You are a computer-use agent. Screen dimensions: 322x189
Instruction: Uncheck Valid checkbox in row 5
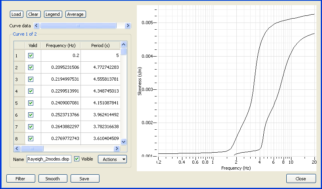31,103
